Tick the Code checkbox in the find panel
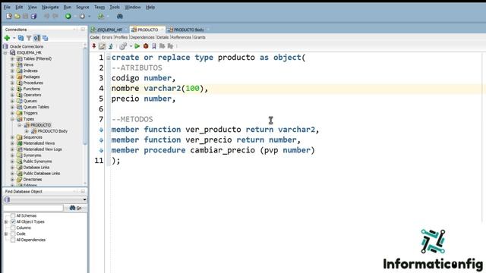The height and width of the screenshot is (273, 486). pos(13,234)
